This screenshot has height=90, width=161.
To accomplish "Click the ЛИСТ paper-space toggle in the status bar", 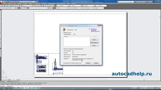I will point(132,88).
